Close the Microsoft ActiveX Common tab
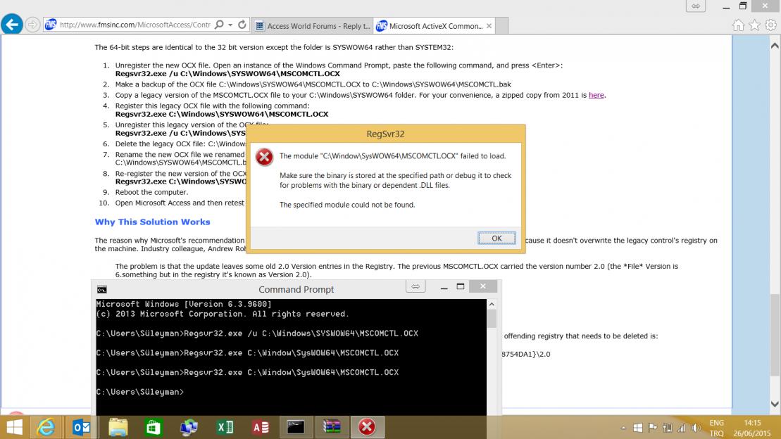Viewport: 781px width, 439px height. 489,26
